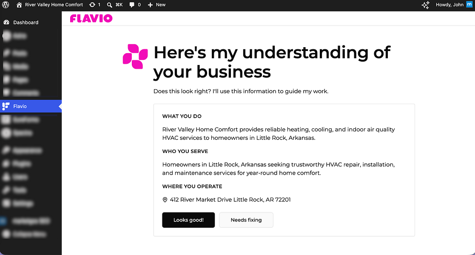Click the location pin icon
Image resolution: width=475 pixels, height=255 pixels.
tap(165, 200)
